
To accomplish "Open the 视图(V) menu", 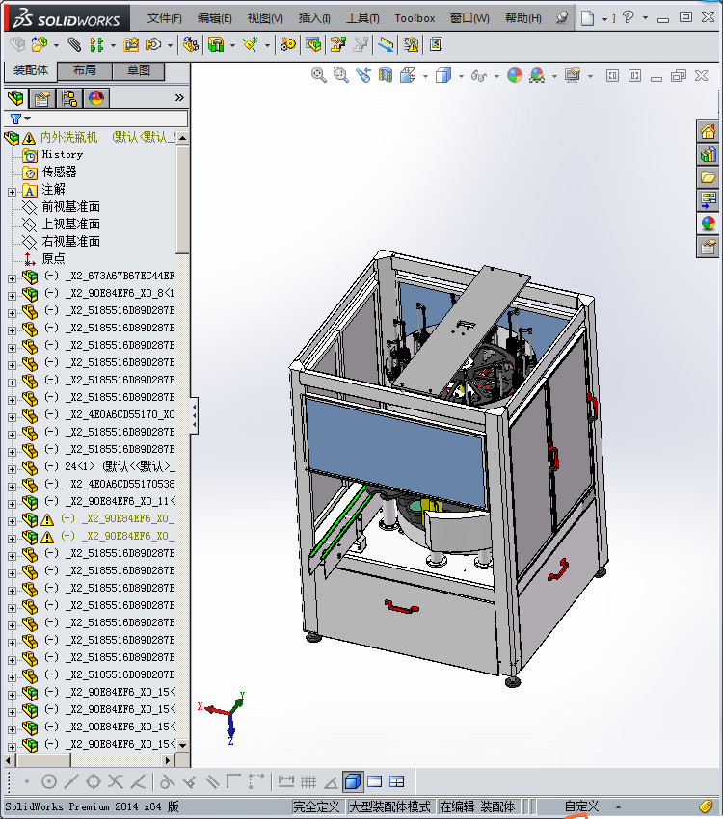I will [265, 18].
